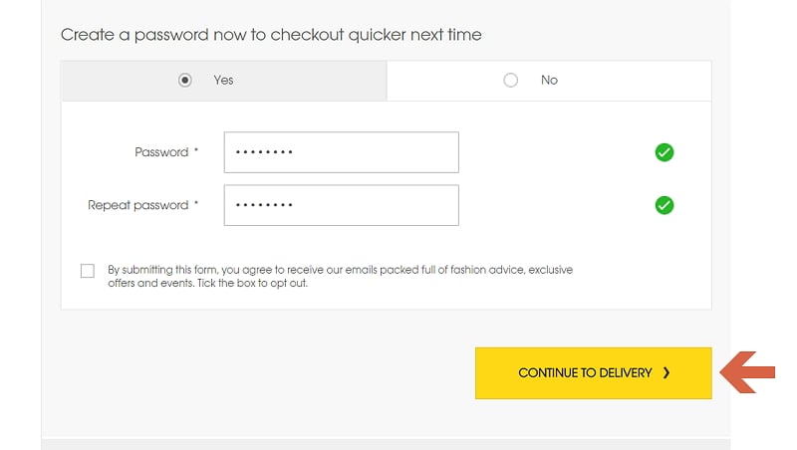Screen dimensions: 797x450
Task: Click the red arrow pointing at the button
Action: pyautogui.click(x=747, y=372)
